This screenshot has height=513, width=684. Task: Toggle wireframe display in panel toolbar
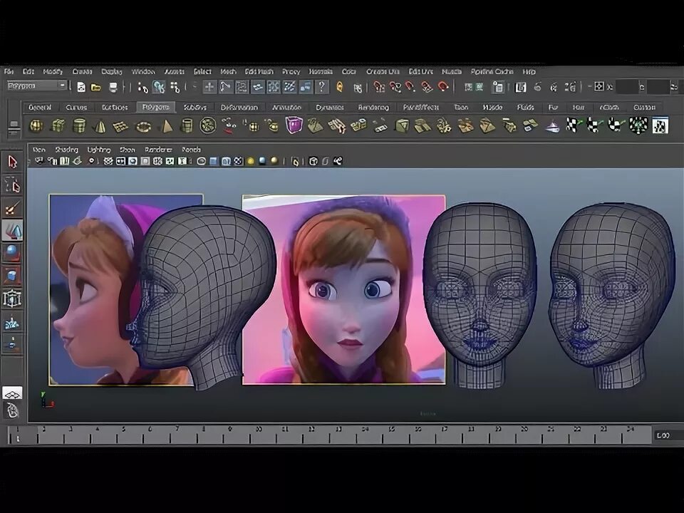pos(201,162)
